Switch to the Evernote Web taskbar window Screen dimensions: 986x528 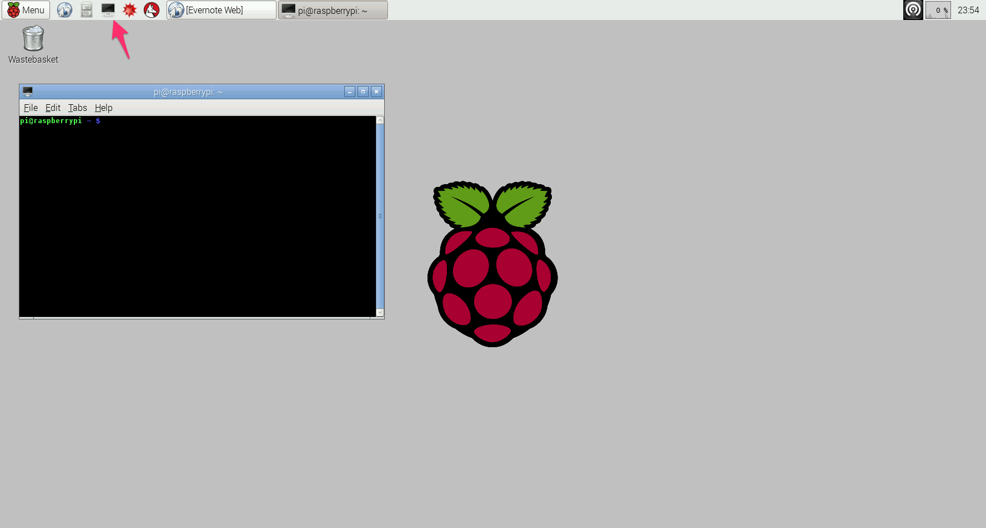pyautogui.click(x=222, y=10)
